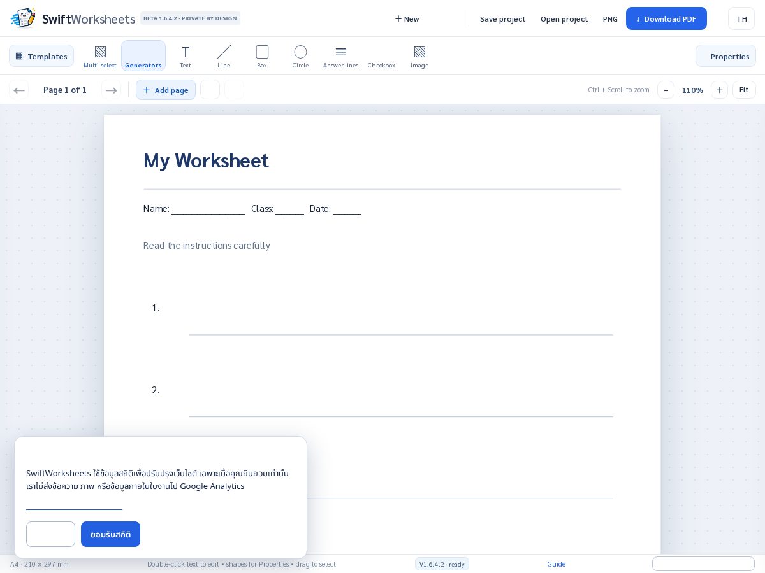Image resolution: width=765 pixels, height=573 pixels.
Task: Insert Answer lines tool
Action: [x=340, y=56]
